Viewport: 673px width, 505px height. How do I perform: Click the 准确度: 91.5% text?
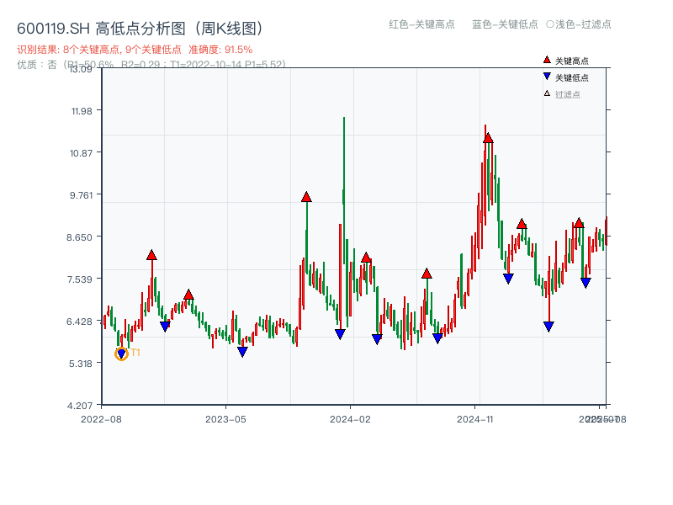click(220, 50)
